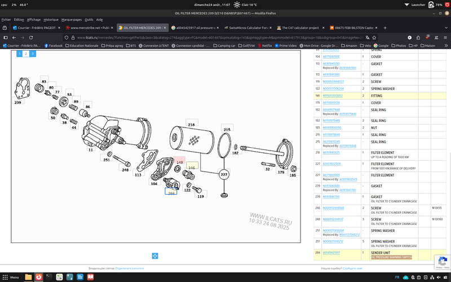Check the battery 78% indicator

pos(435,5)
